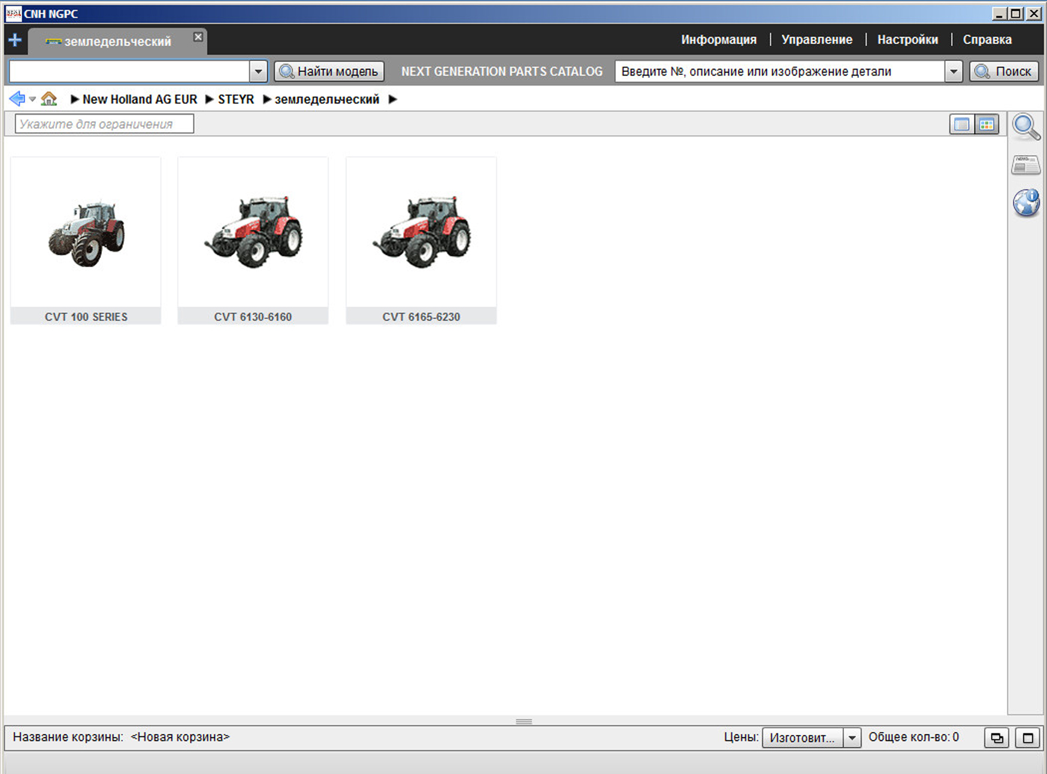
Task: Click the Поиск button
Action: point(1004,71)
